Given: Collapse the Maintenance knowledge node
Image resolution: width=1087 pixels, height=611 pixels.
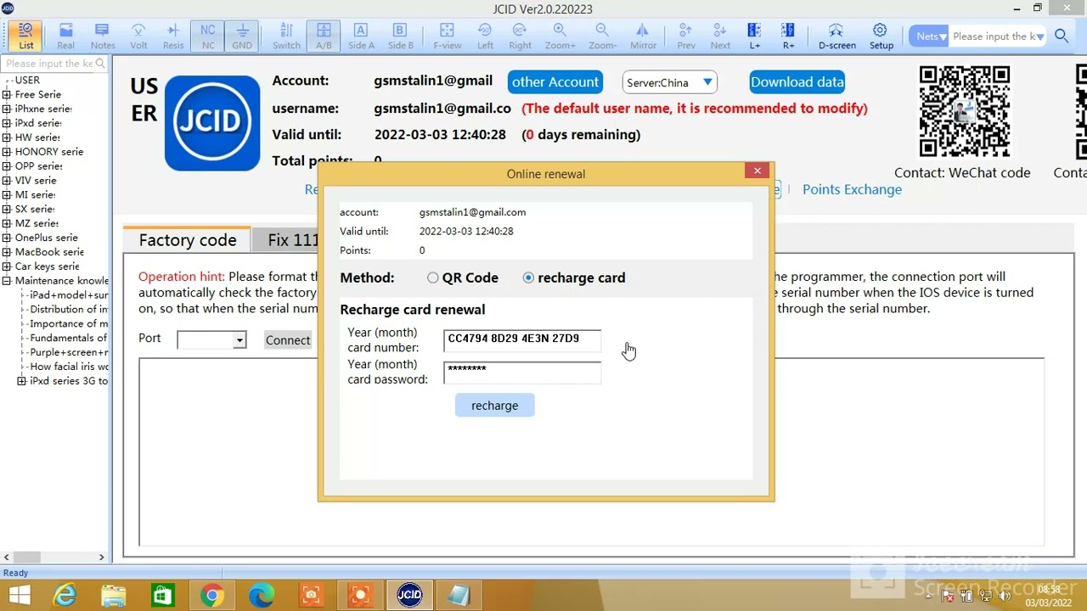Looking at the screenshot, I should point(7,281).
